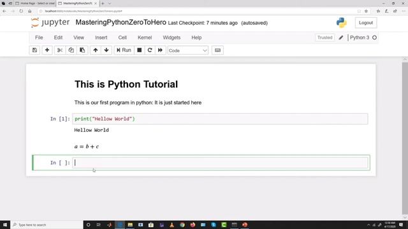Log out with the Logout button
This screenshot has width=408, height=229.
(x=366, y=23)
